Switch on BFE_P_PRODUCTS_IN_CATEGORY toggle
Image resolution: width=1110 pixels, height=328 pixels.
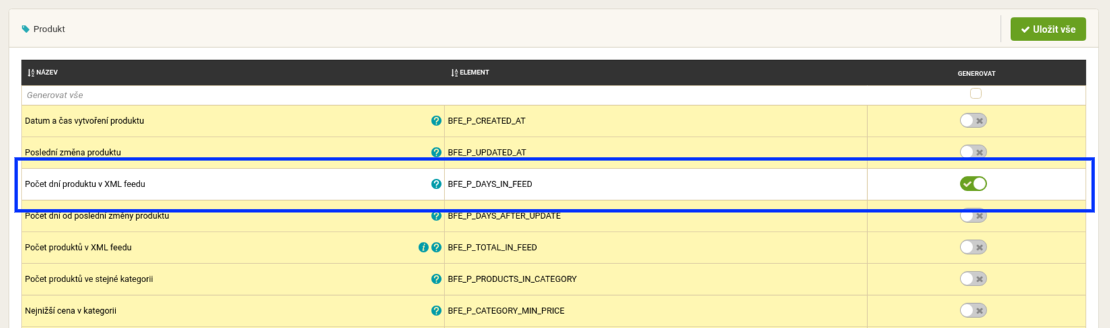[x=973, y=279]
